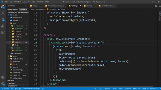Expand the Outline section
Screen dimensions: 161x90
click(17, 80)
